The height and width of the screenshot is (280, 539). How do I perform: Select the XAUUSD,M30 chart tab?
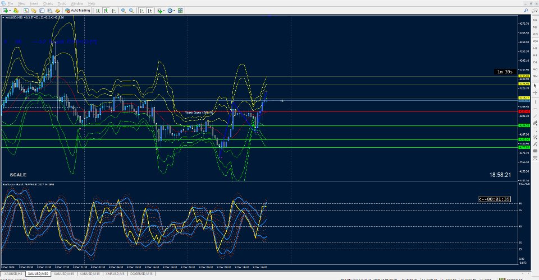[38, 274]
